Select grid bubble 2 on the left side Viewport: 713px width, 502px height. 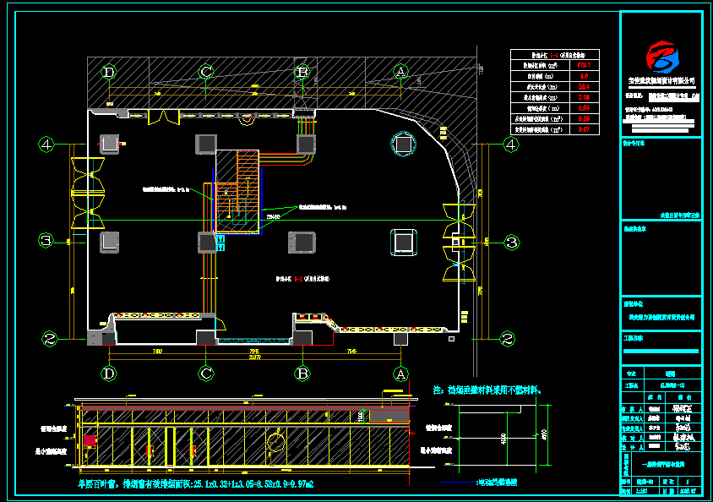50,339
